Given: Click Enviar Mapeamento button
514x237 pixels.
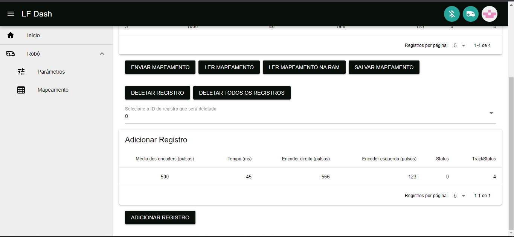Looking at the screenshot, I should 160,67.
